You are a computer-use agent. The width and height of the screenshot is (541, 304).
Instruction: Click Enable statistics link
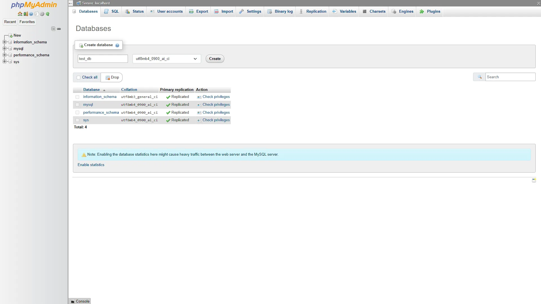click(91, 165)
